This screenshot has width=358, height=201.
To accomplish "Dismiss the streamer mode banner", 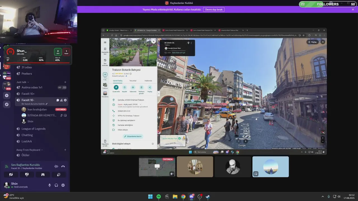I will [x=353, y=9].
